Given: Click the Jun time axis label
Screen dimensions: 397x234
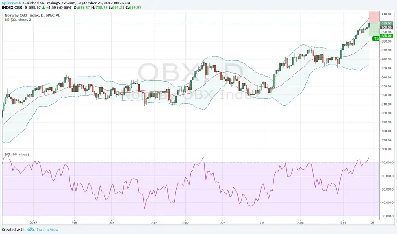Looking at the screenshot, I should coord(223,223).
